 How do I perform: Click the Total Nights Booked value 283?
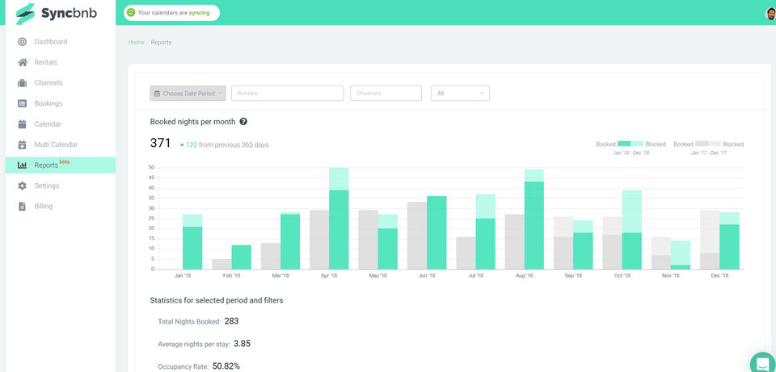coord(232,321)
